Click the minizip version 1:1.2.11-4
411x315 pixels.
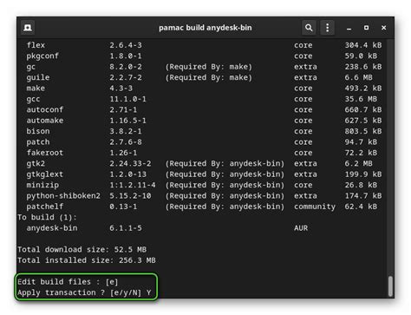[x=133, y=185]
